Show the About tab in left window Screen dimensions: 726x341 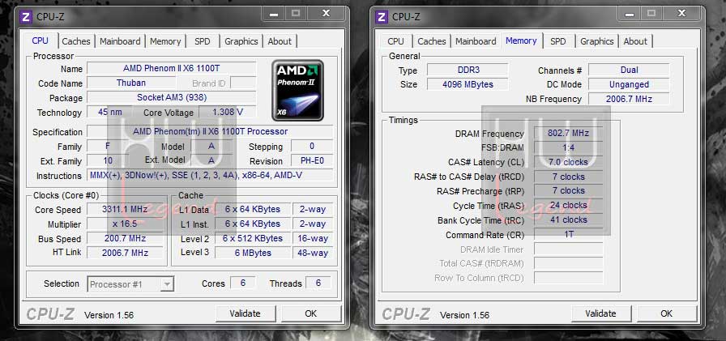280,41
